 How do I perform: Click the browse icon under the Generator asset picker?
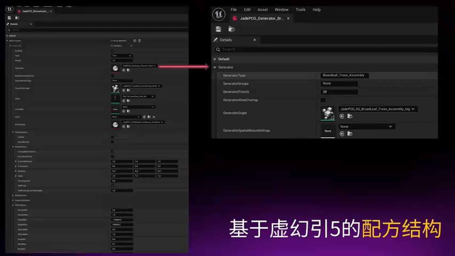[128, 70]
